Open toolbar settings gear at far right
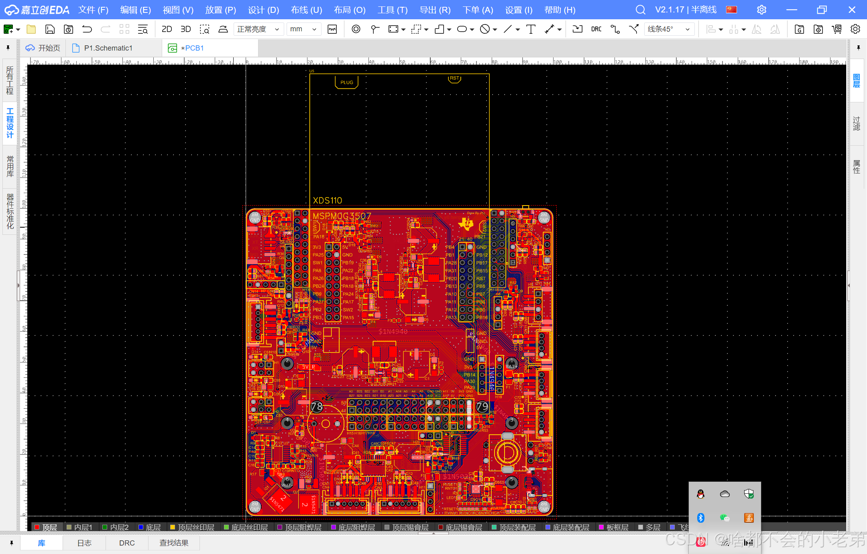The image size is (867, 554). [855, 29]
